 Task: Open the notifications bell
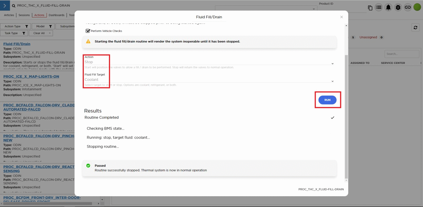(388, 7)
